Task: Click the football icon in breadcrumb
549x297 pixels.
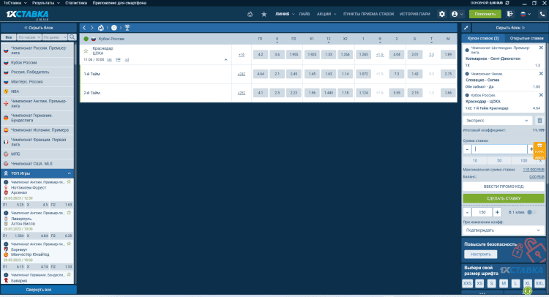Action: [114, 28]
